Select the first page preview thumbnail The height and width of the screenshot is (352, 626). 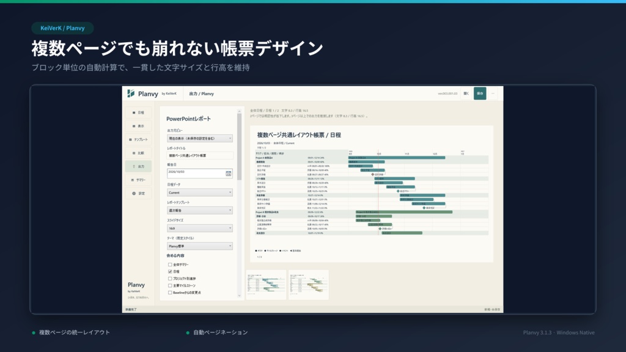[x=267, y=285]
